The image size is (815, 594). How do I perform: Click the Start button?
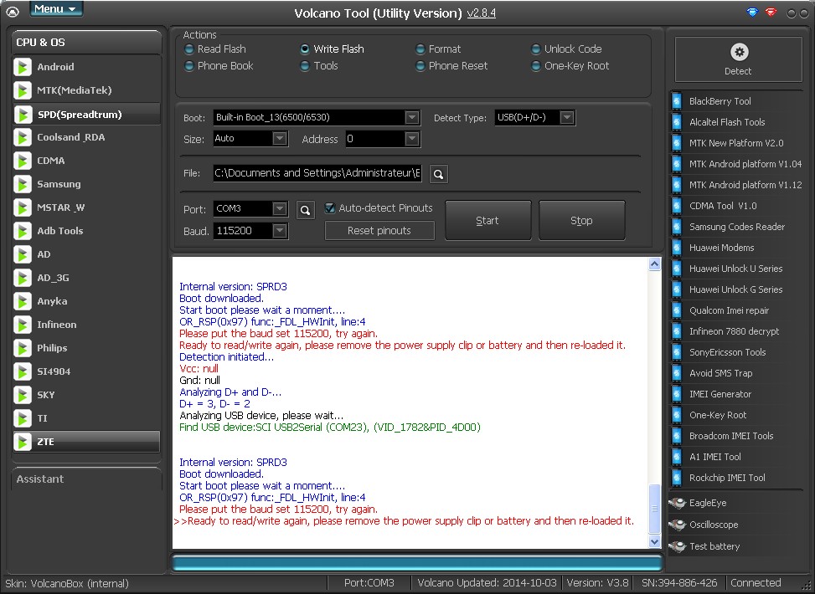tap(488, 221)
